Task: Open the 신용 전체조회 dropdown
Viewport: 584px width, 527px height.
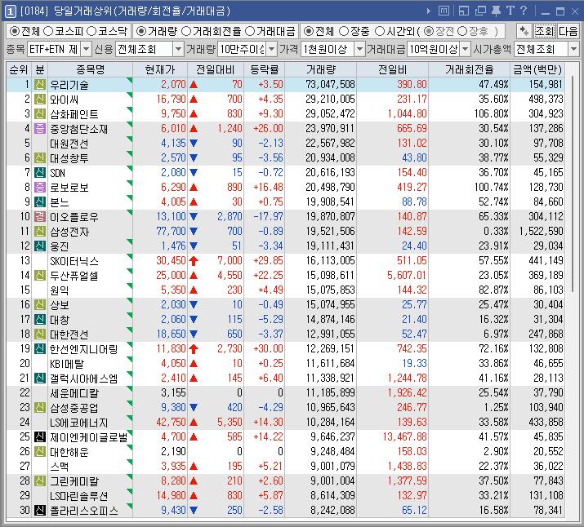Action: coord(178,49)
